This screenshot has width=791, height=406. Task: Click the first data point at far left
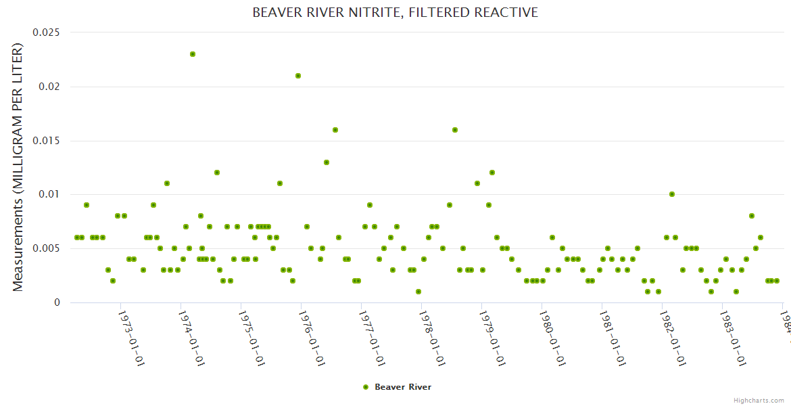pyautogui.click(x=76, y=238)
